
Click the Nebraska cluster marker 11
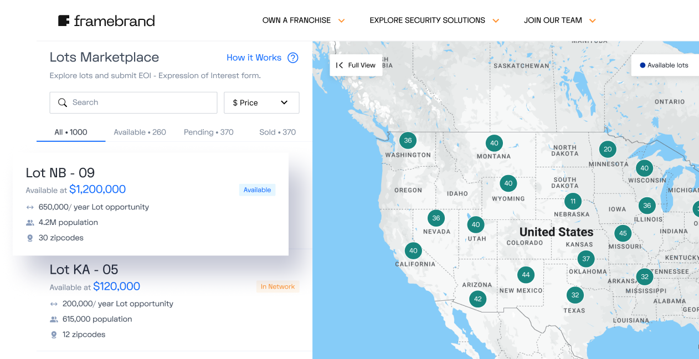[573, 201]
